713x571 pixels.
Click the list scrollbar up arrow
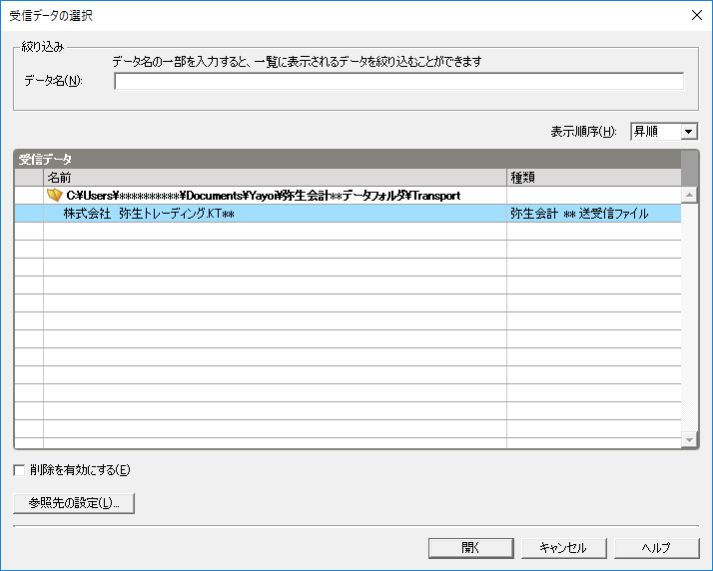point(689,195)
